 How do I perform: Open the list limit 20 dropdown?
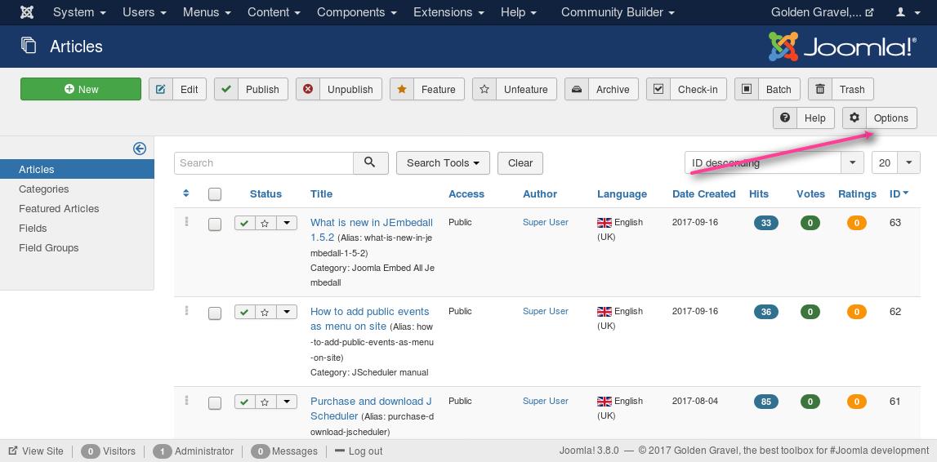pos(896,162)
